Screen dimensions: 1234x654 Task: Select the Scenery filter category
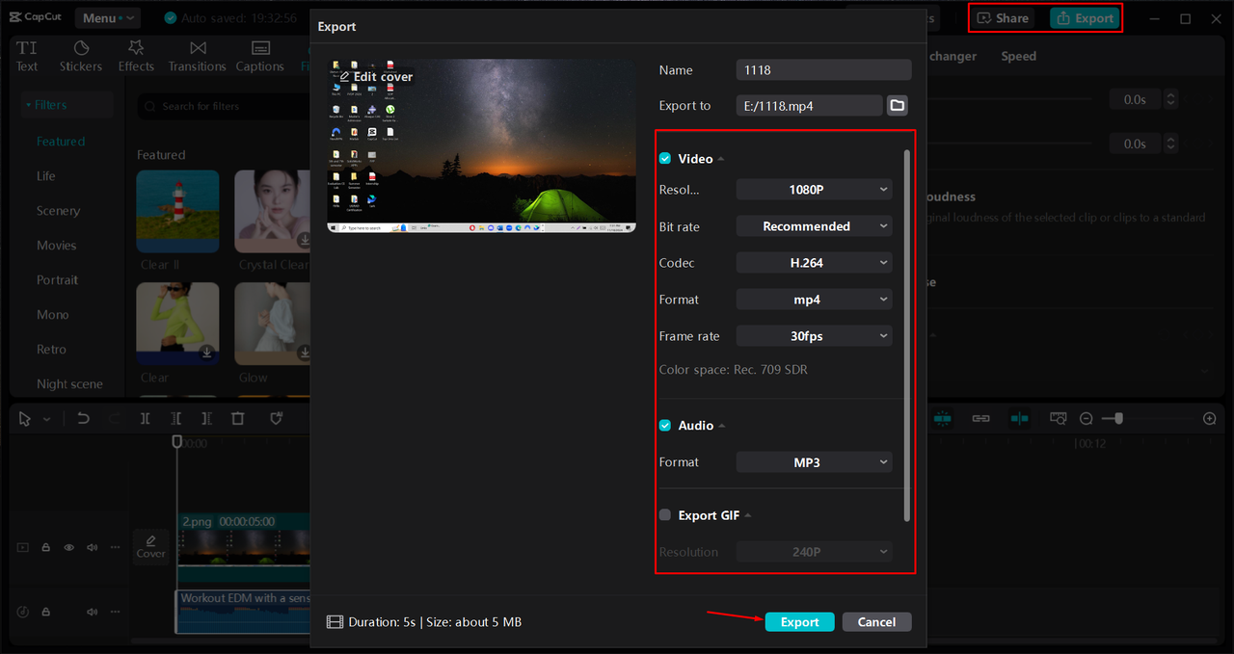point(58,211)
